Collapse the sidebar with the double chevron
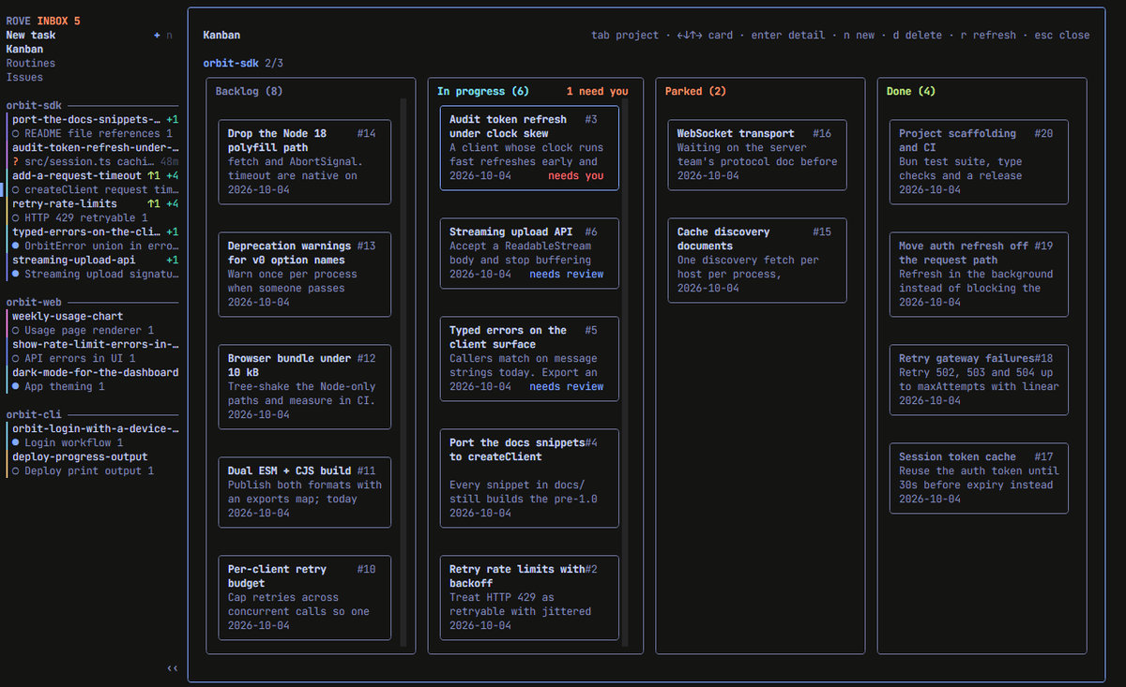Screen dimensions: 1126x687 pyautogui.click(x=172, y=668)
